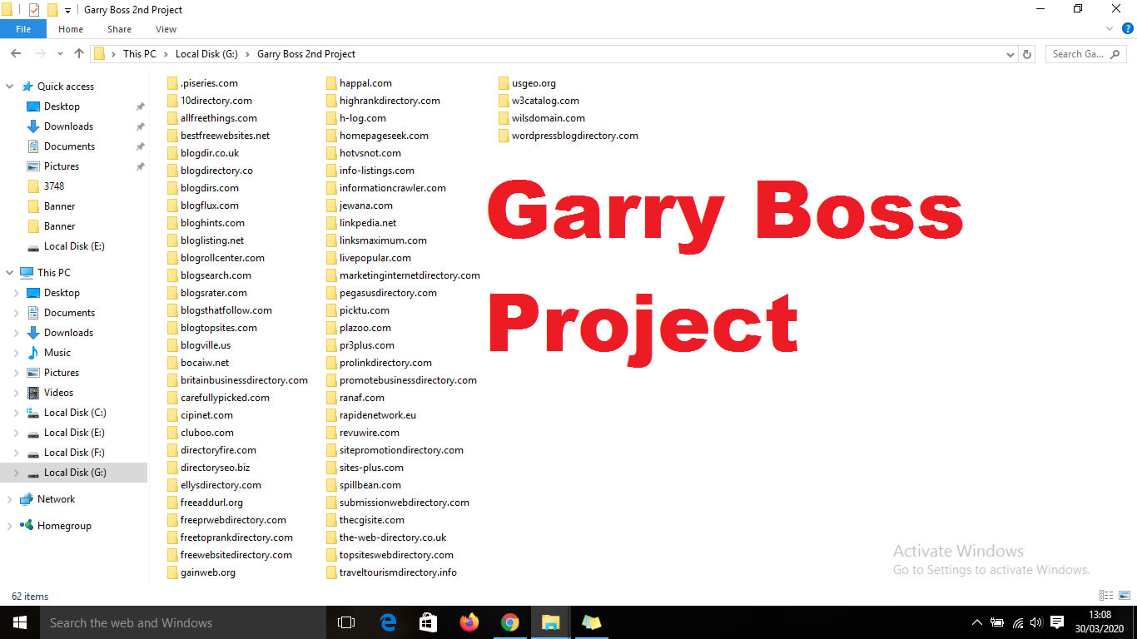Launch Chrome from the taskbar

click(510, 622)
